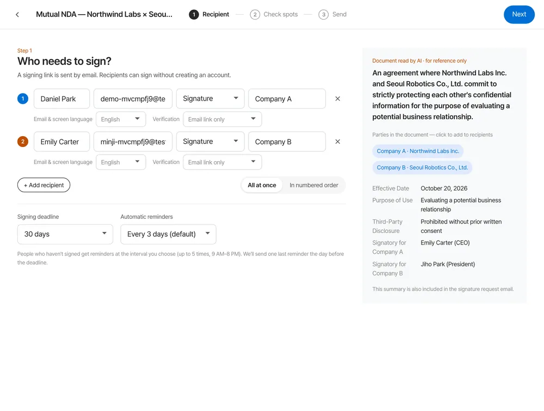Select the All at once signing order
This screenshot has height=411, width=544.
click(262, 185)
